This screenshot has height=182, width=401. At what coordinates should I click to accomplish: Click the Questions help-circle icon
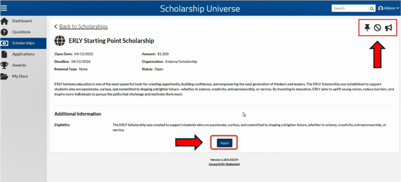pos(4,32)
